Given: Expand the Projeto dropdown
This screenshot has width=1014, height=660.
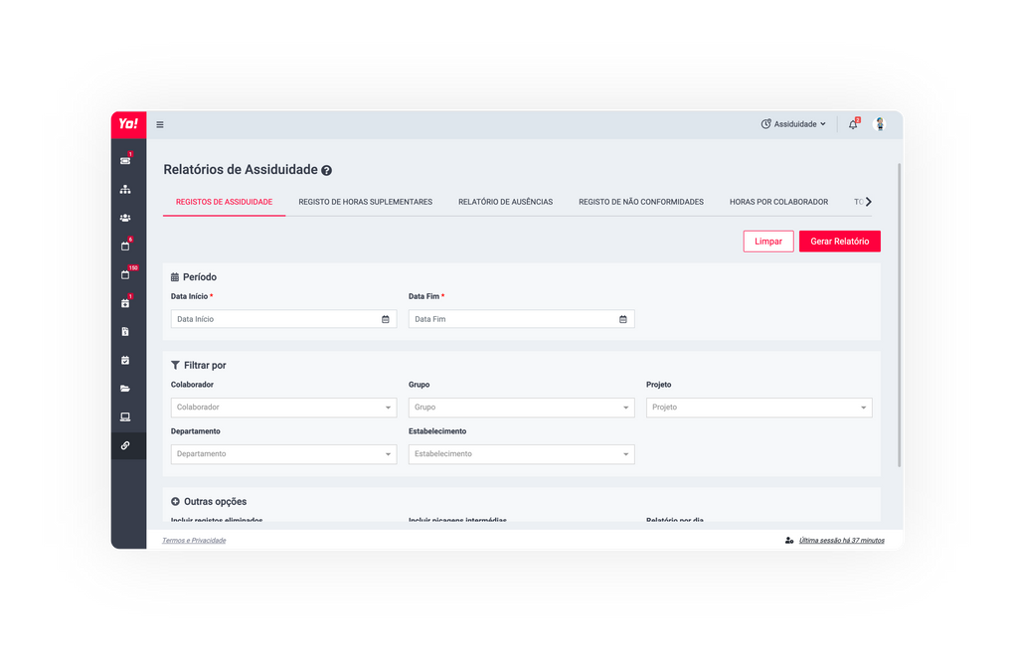Looking at the screenshot, I should [759, 408].
